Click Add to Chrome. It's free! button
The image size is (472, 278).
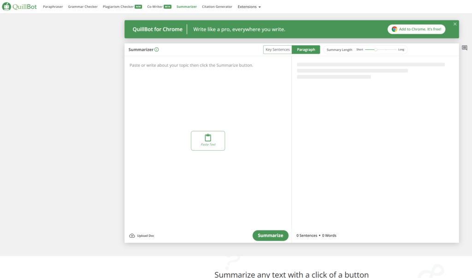tap(416, 29)
